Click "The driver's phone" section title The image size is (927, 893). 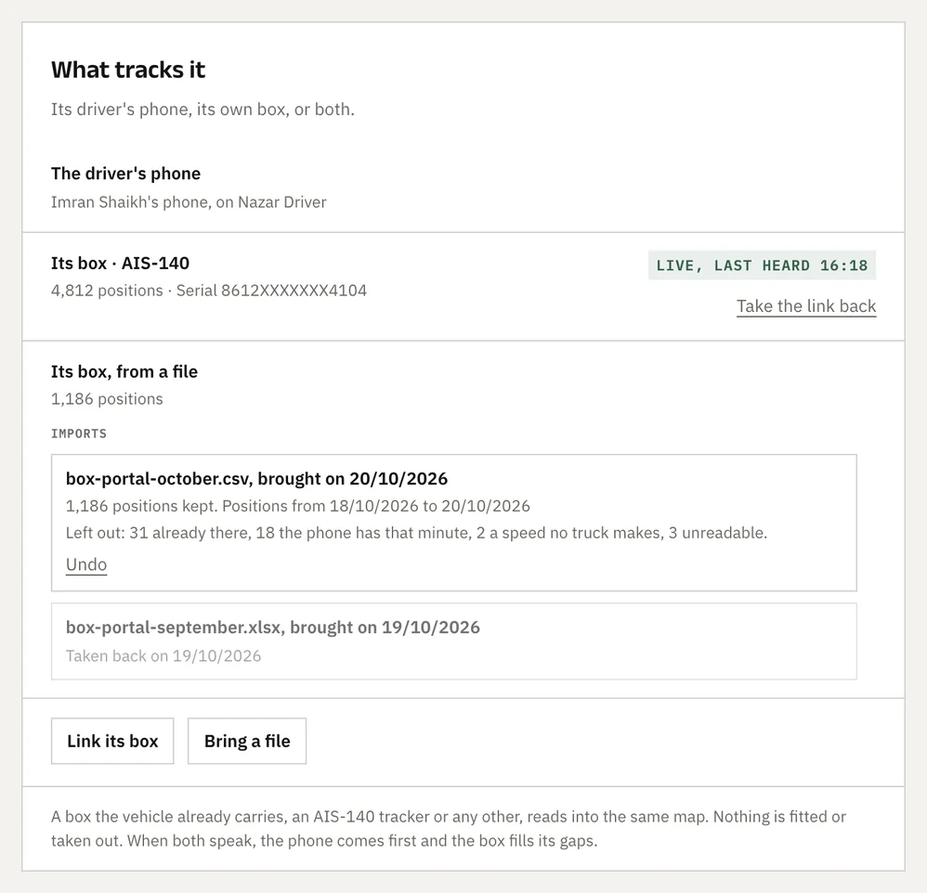[126, 174]
